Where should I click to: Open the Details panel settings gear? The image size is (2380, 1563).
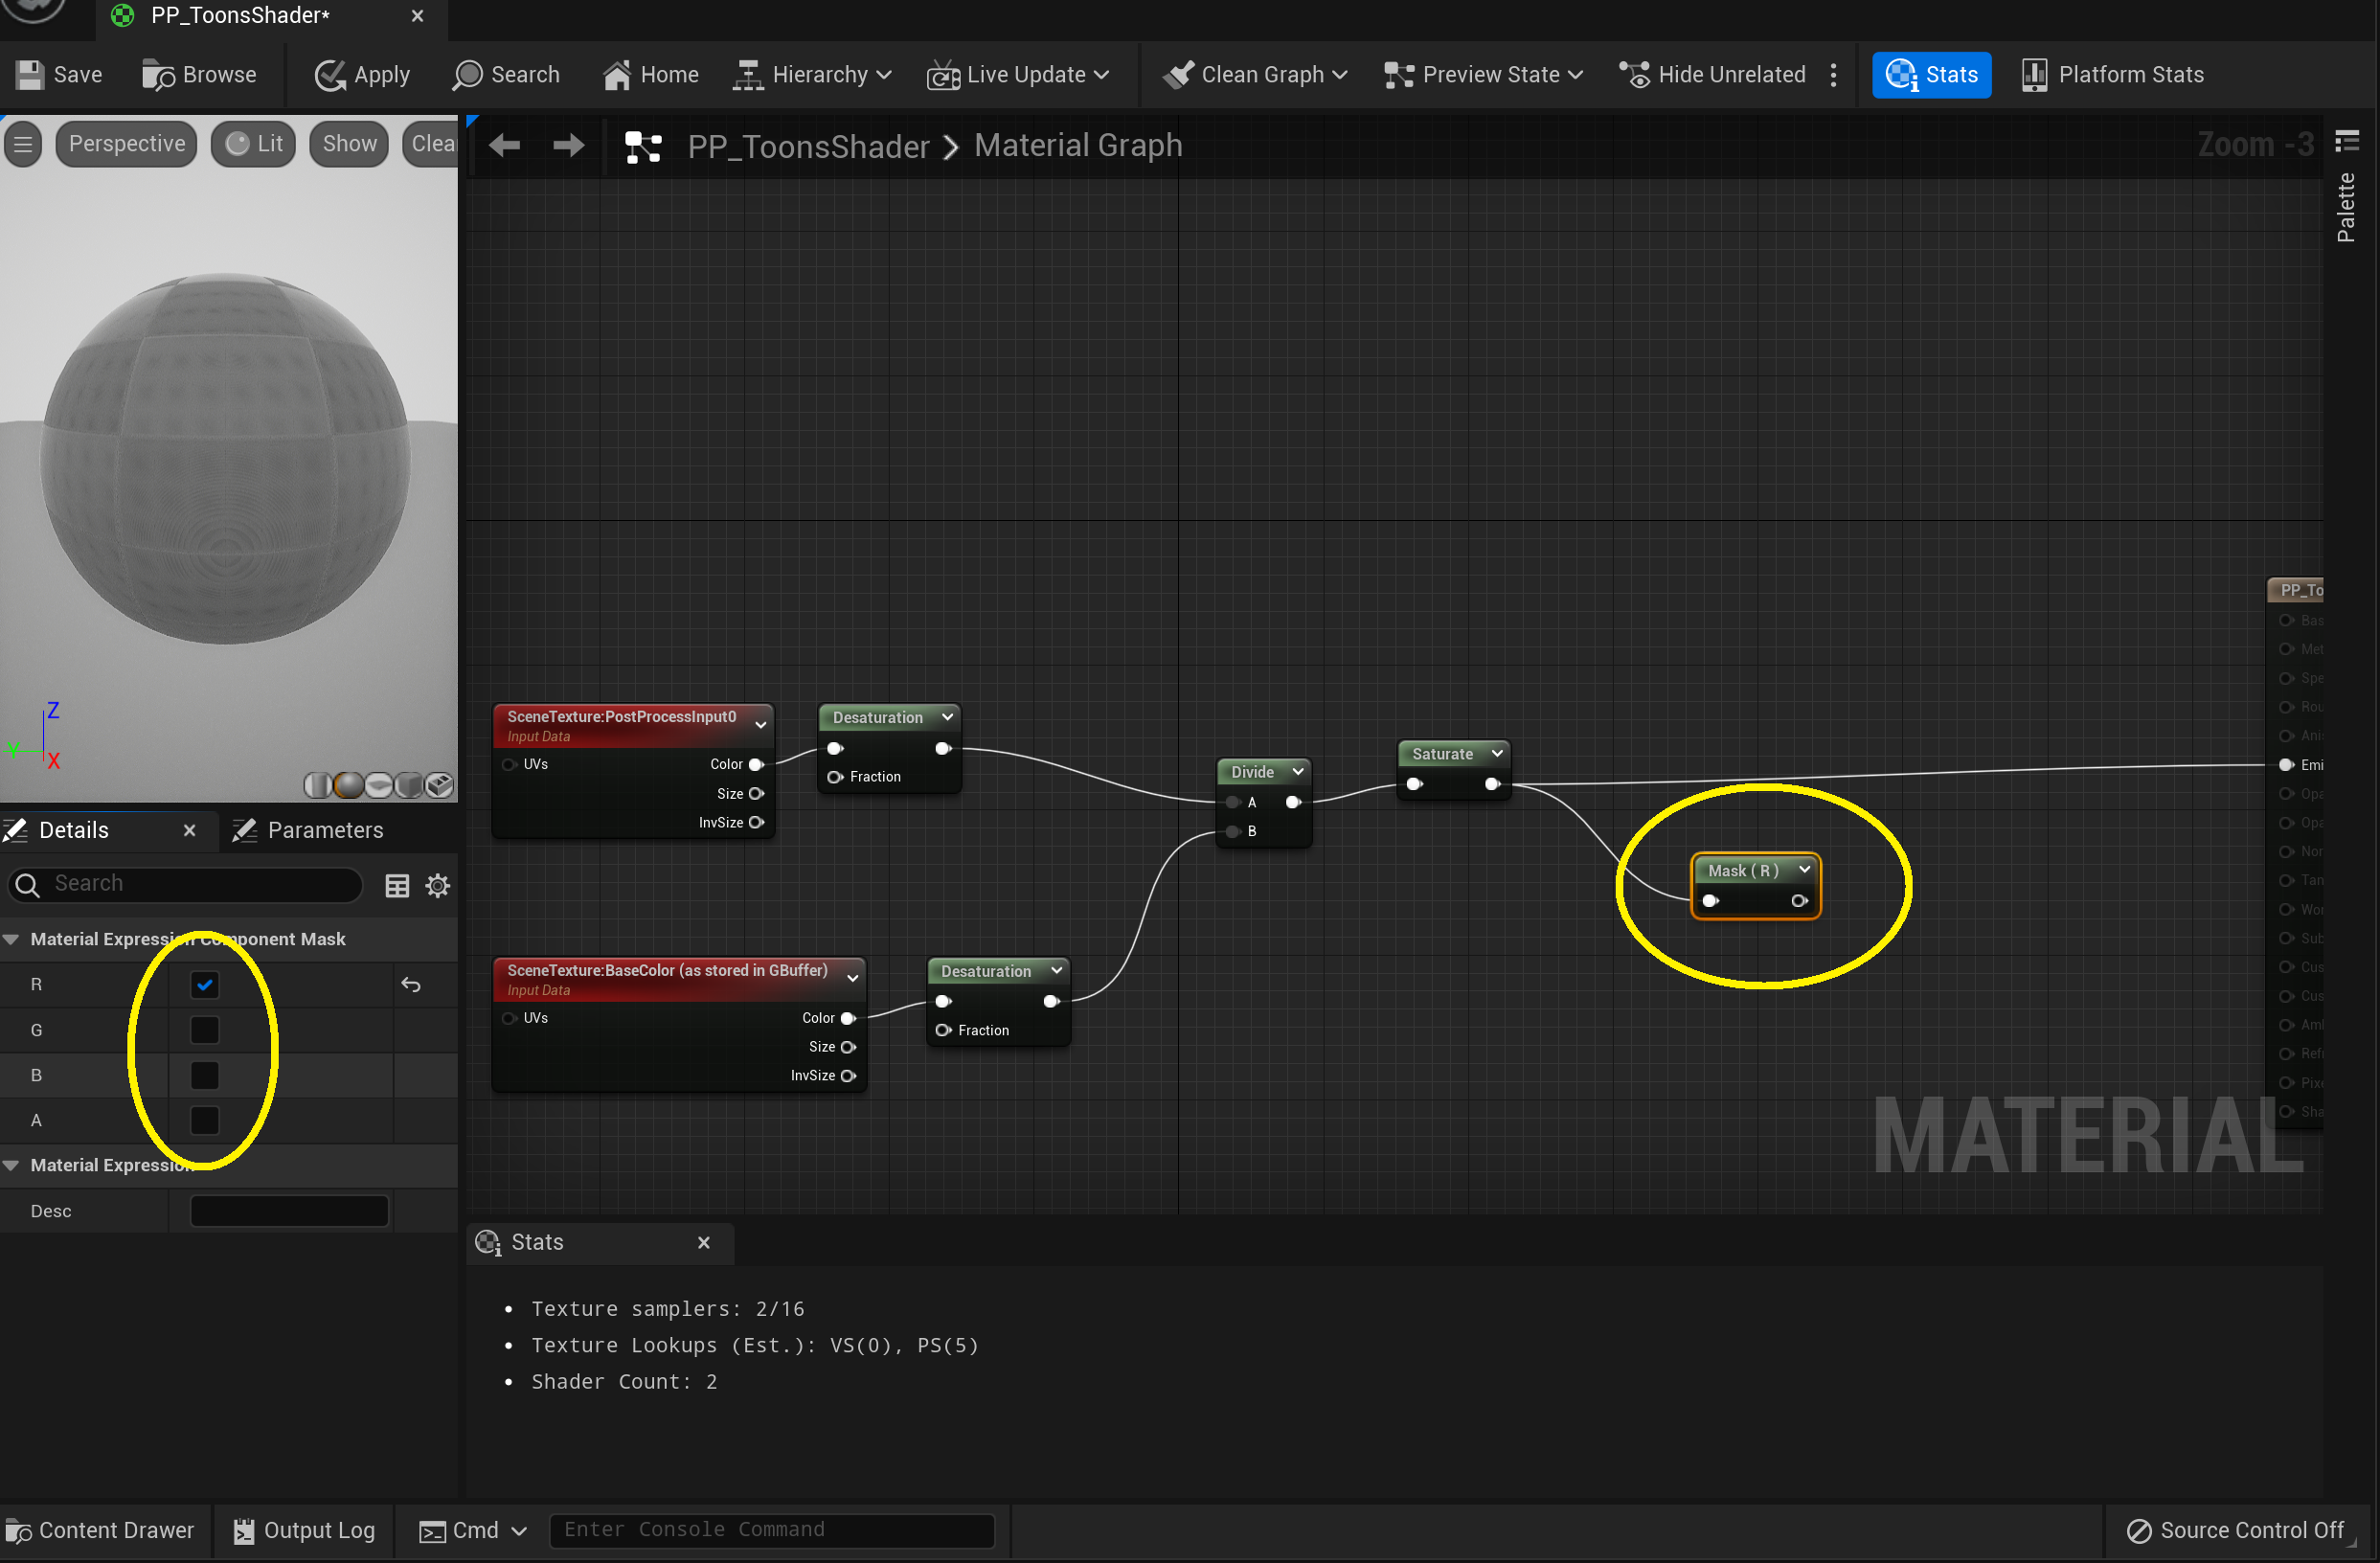(438, 885)
